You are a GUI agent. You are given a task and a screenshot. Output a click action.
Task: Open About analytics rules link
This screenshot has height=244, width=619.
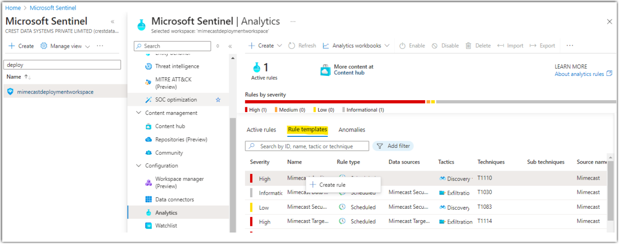[583, 74]
